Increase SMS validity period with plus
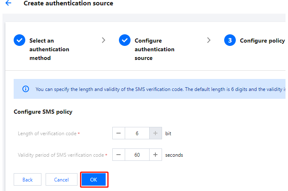 point(155,155)
